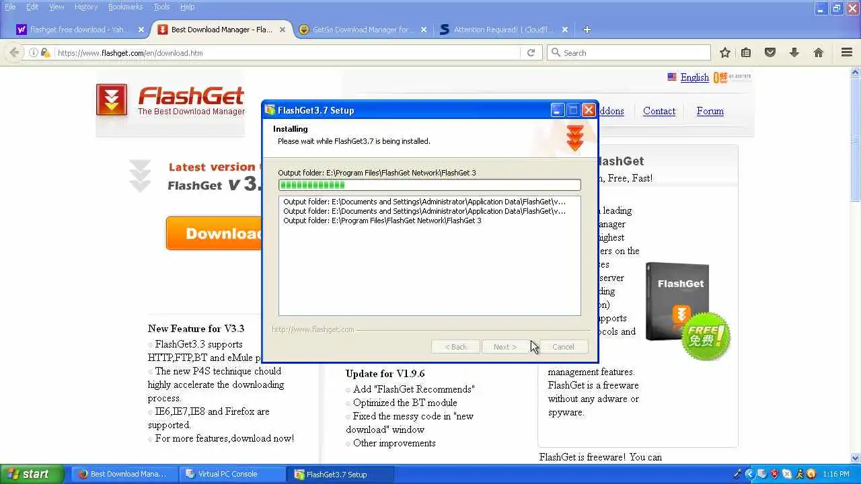Reload the page with the refresh icon
This screenshot has width=861, height=484.
(x=531, y=52)
